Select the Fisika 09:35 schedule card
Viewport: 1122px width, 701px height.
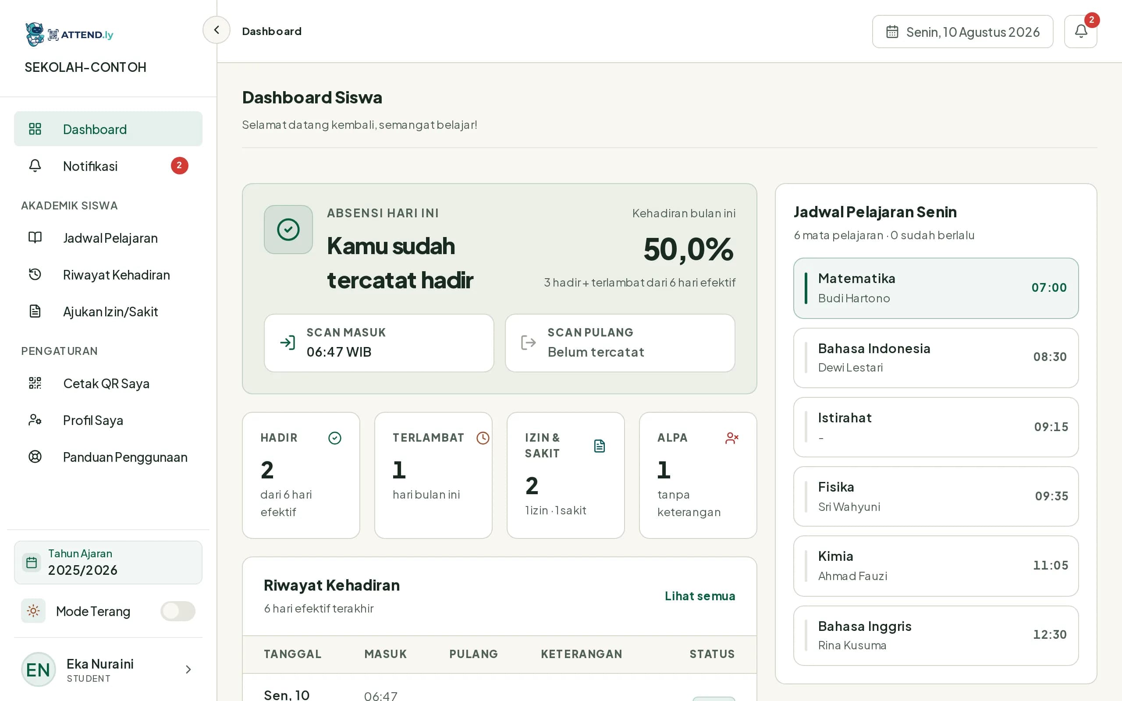click(936, 496)
